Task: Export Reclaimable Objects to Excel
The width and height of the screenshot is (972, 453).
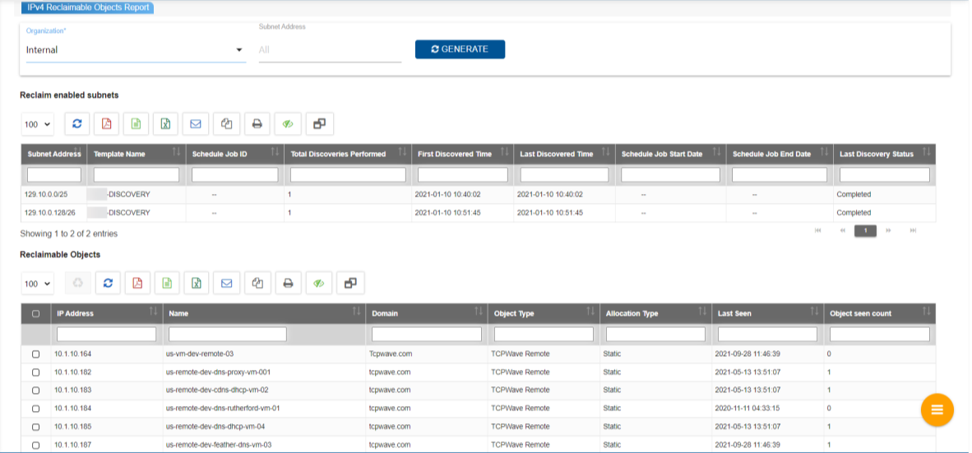Action: [x=197, y=283]
